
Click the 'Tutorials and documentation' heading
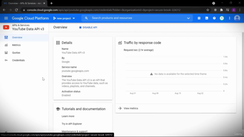[x=83, y=109]
